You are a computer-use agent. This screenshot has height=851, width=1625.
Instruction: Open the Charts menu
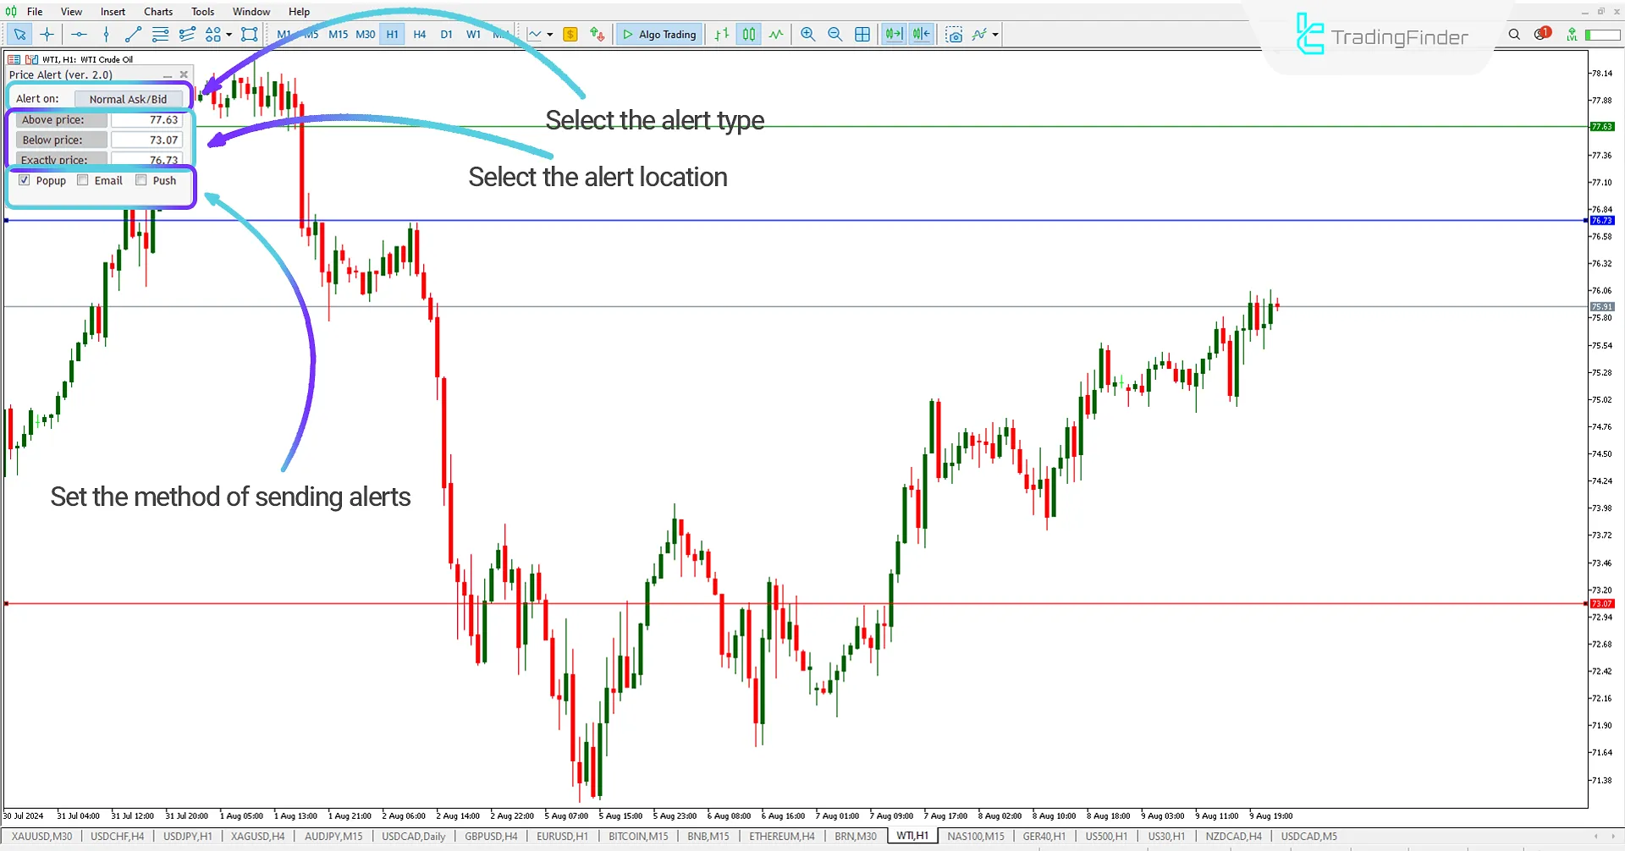157,12
